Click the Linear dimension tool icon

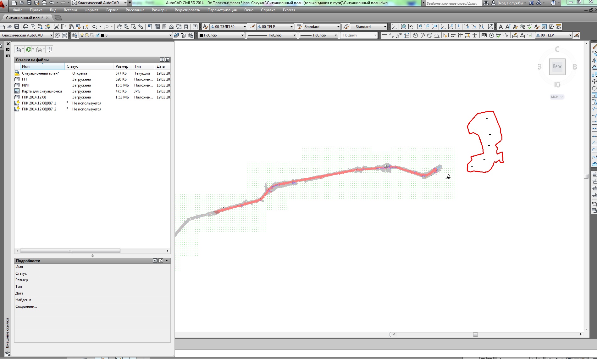[x=384, y=35]
